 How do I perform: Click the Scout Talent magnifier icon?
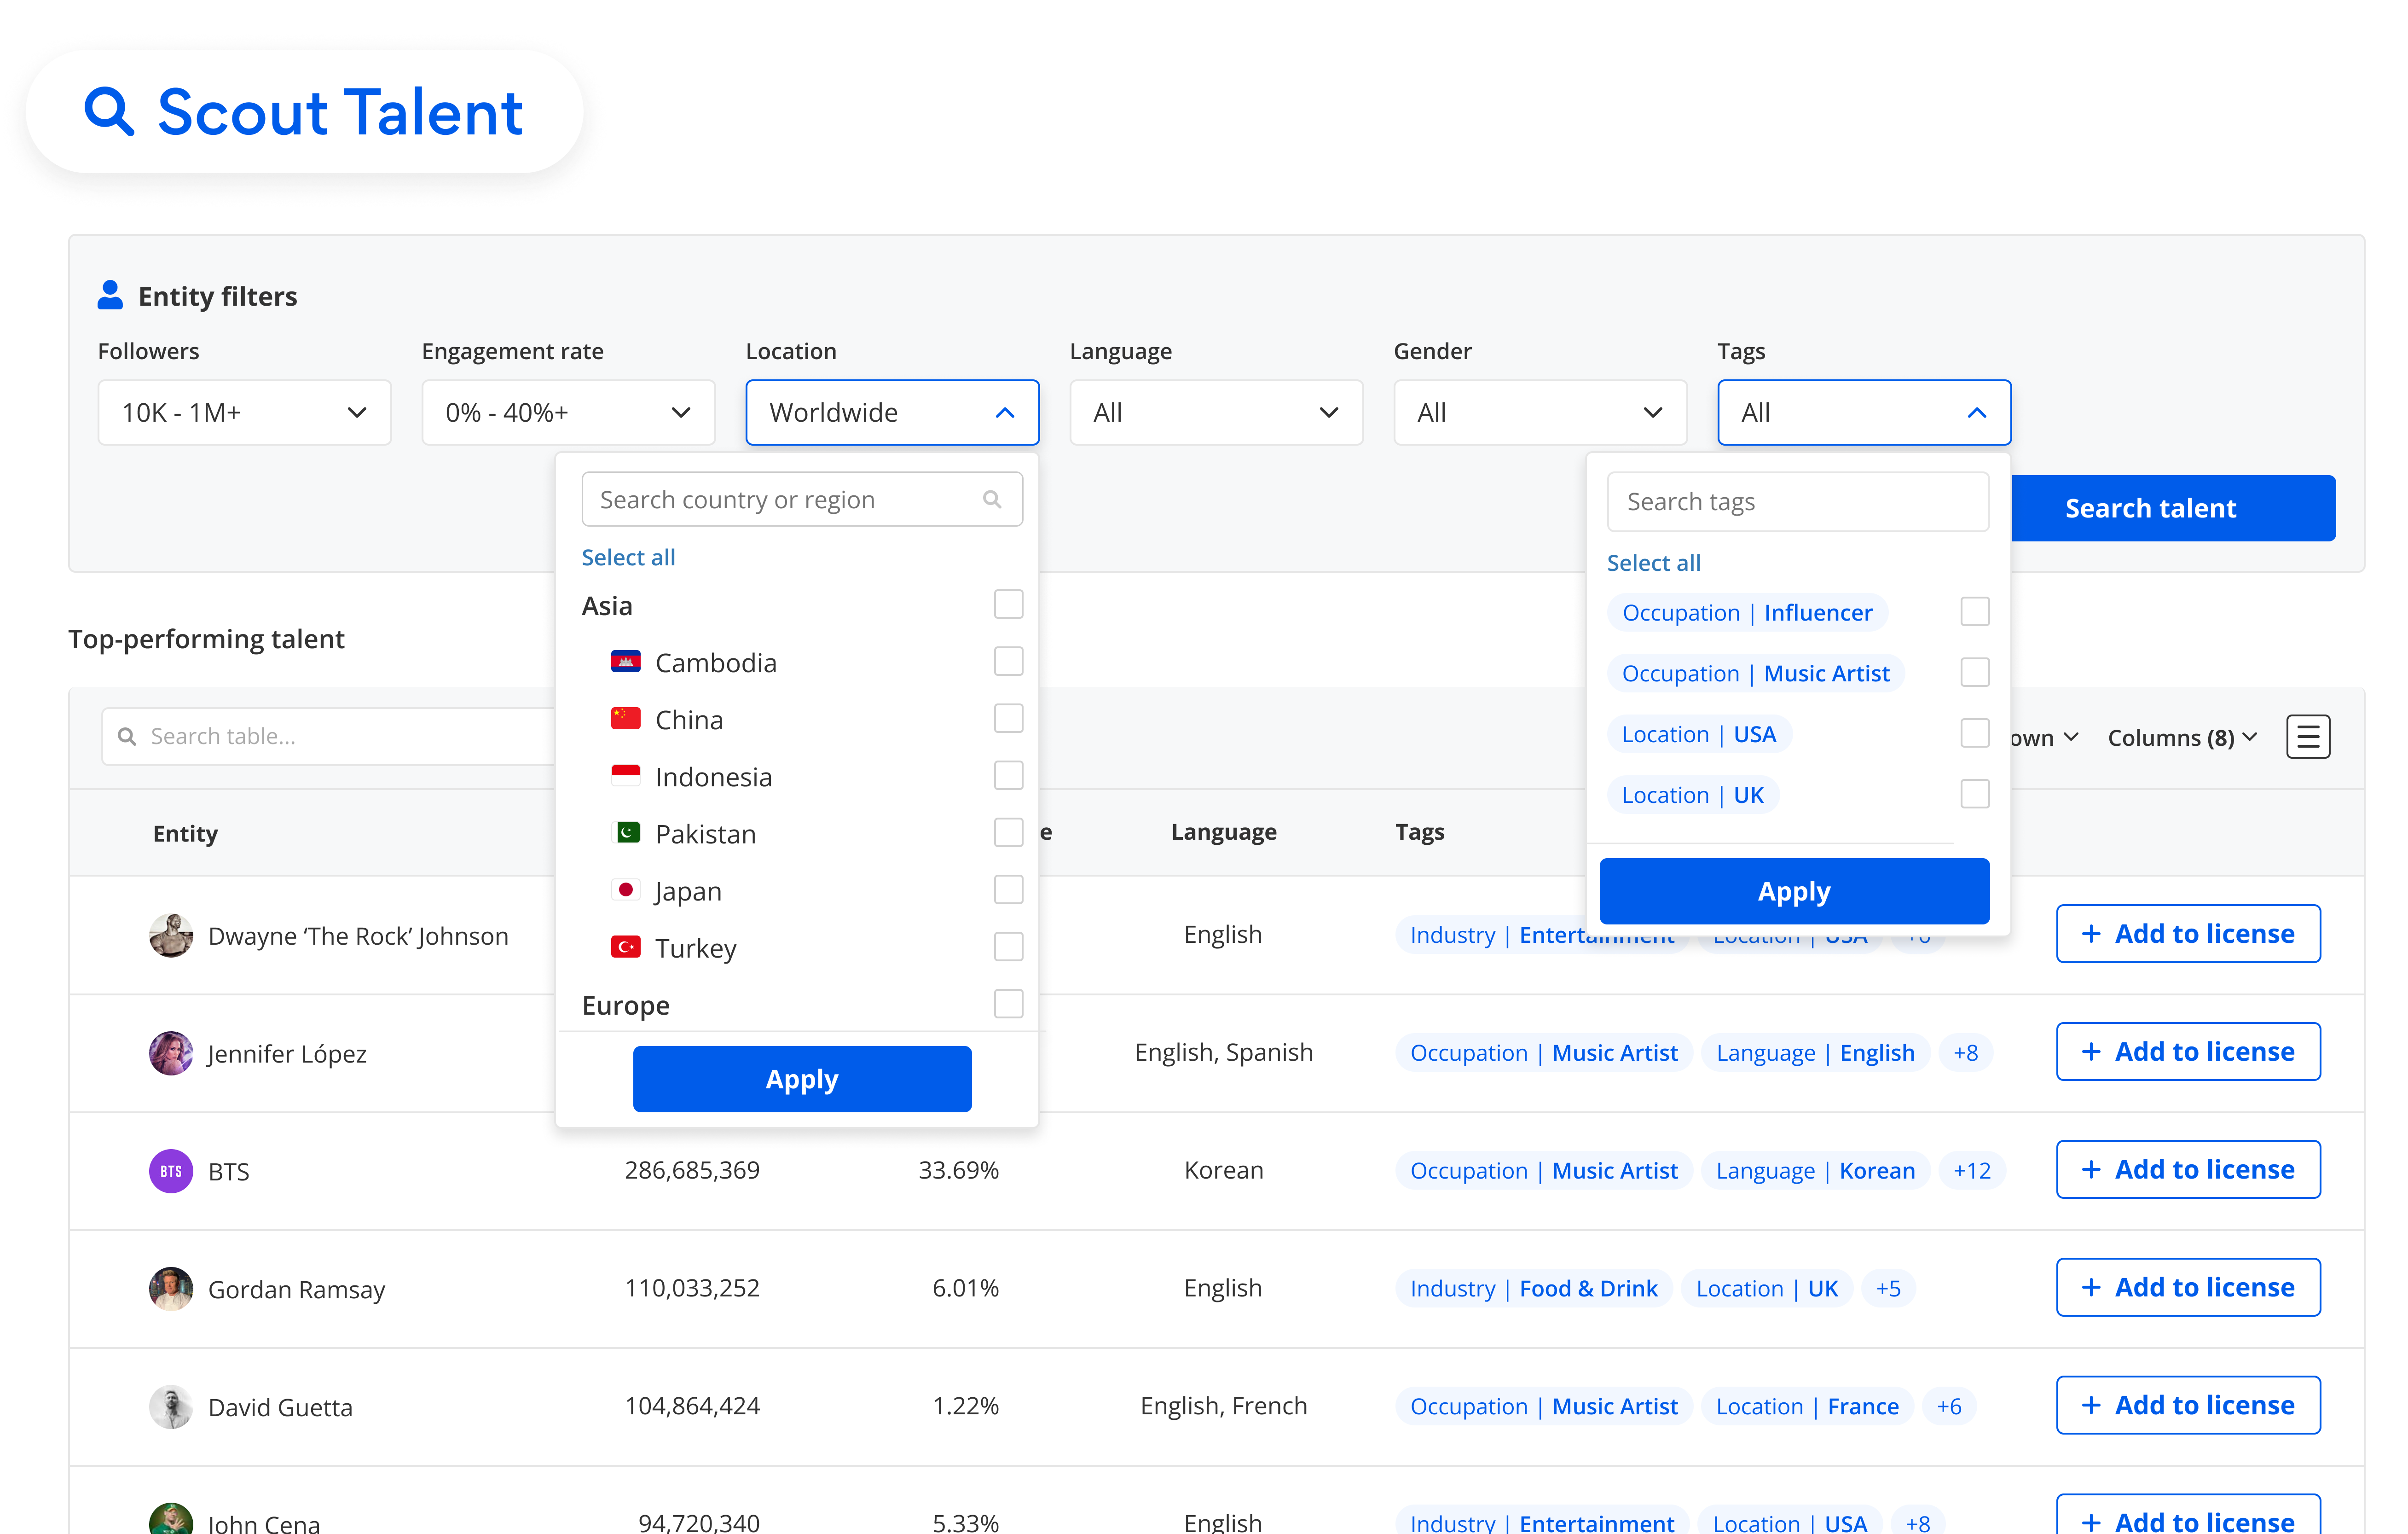click(109, 111)
